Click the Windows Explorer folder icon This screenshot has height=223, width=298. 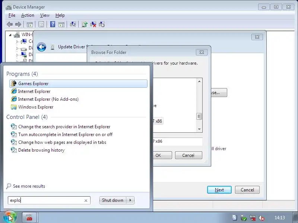pos(14,107)
